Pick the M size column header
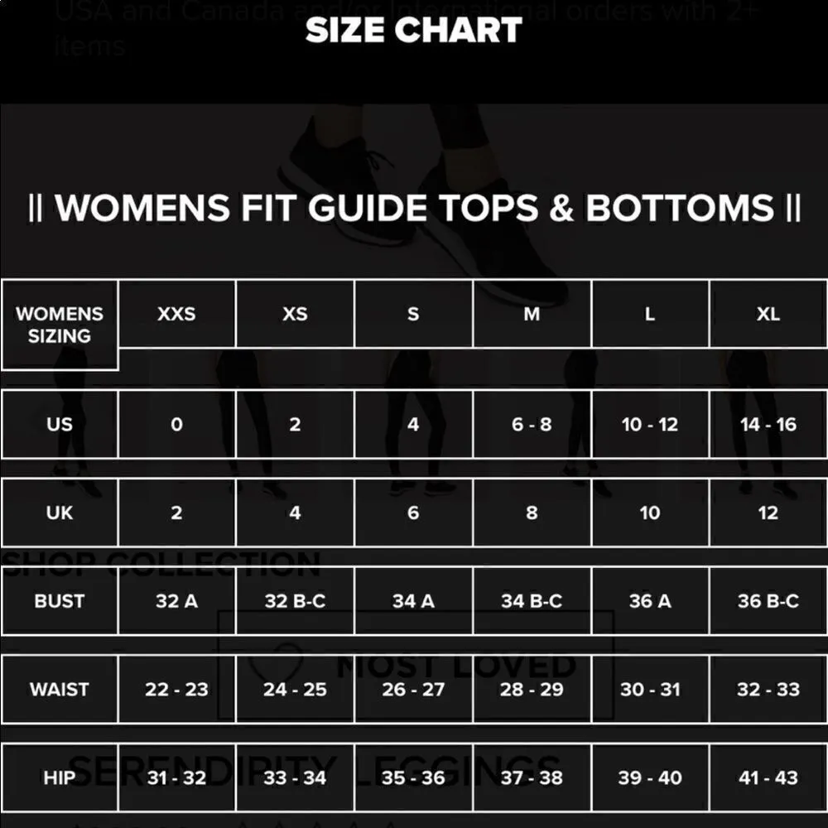 [x=532, y=314]
